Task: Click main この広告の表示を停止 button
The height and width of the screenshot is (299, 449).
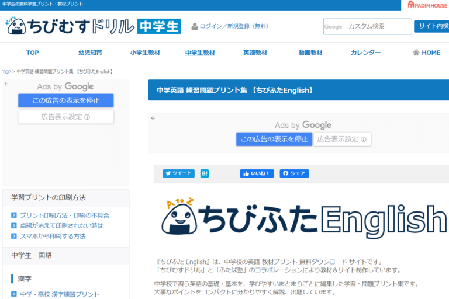Action: pyautogui.click(x=274, y=140)
